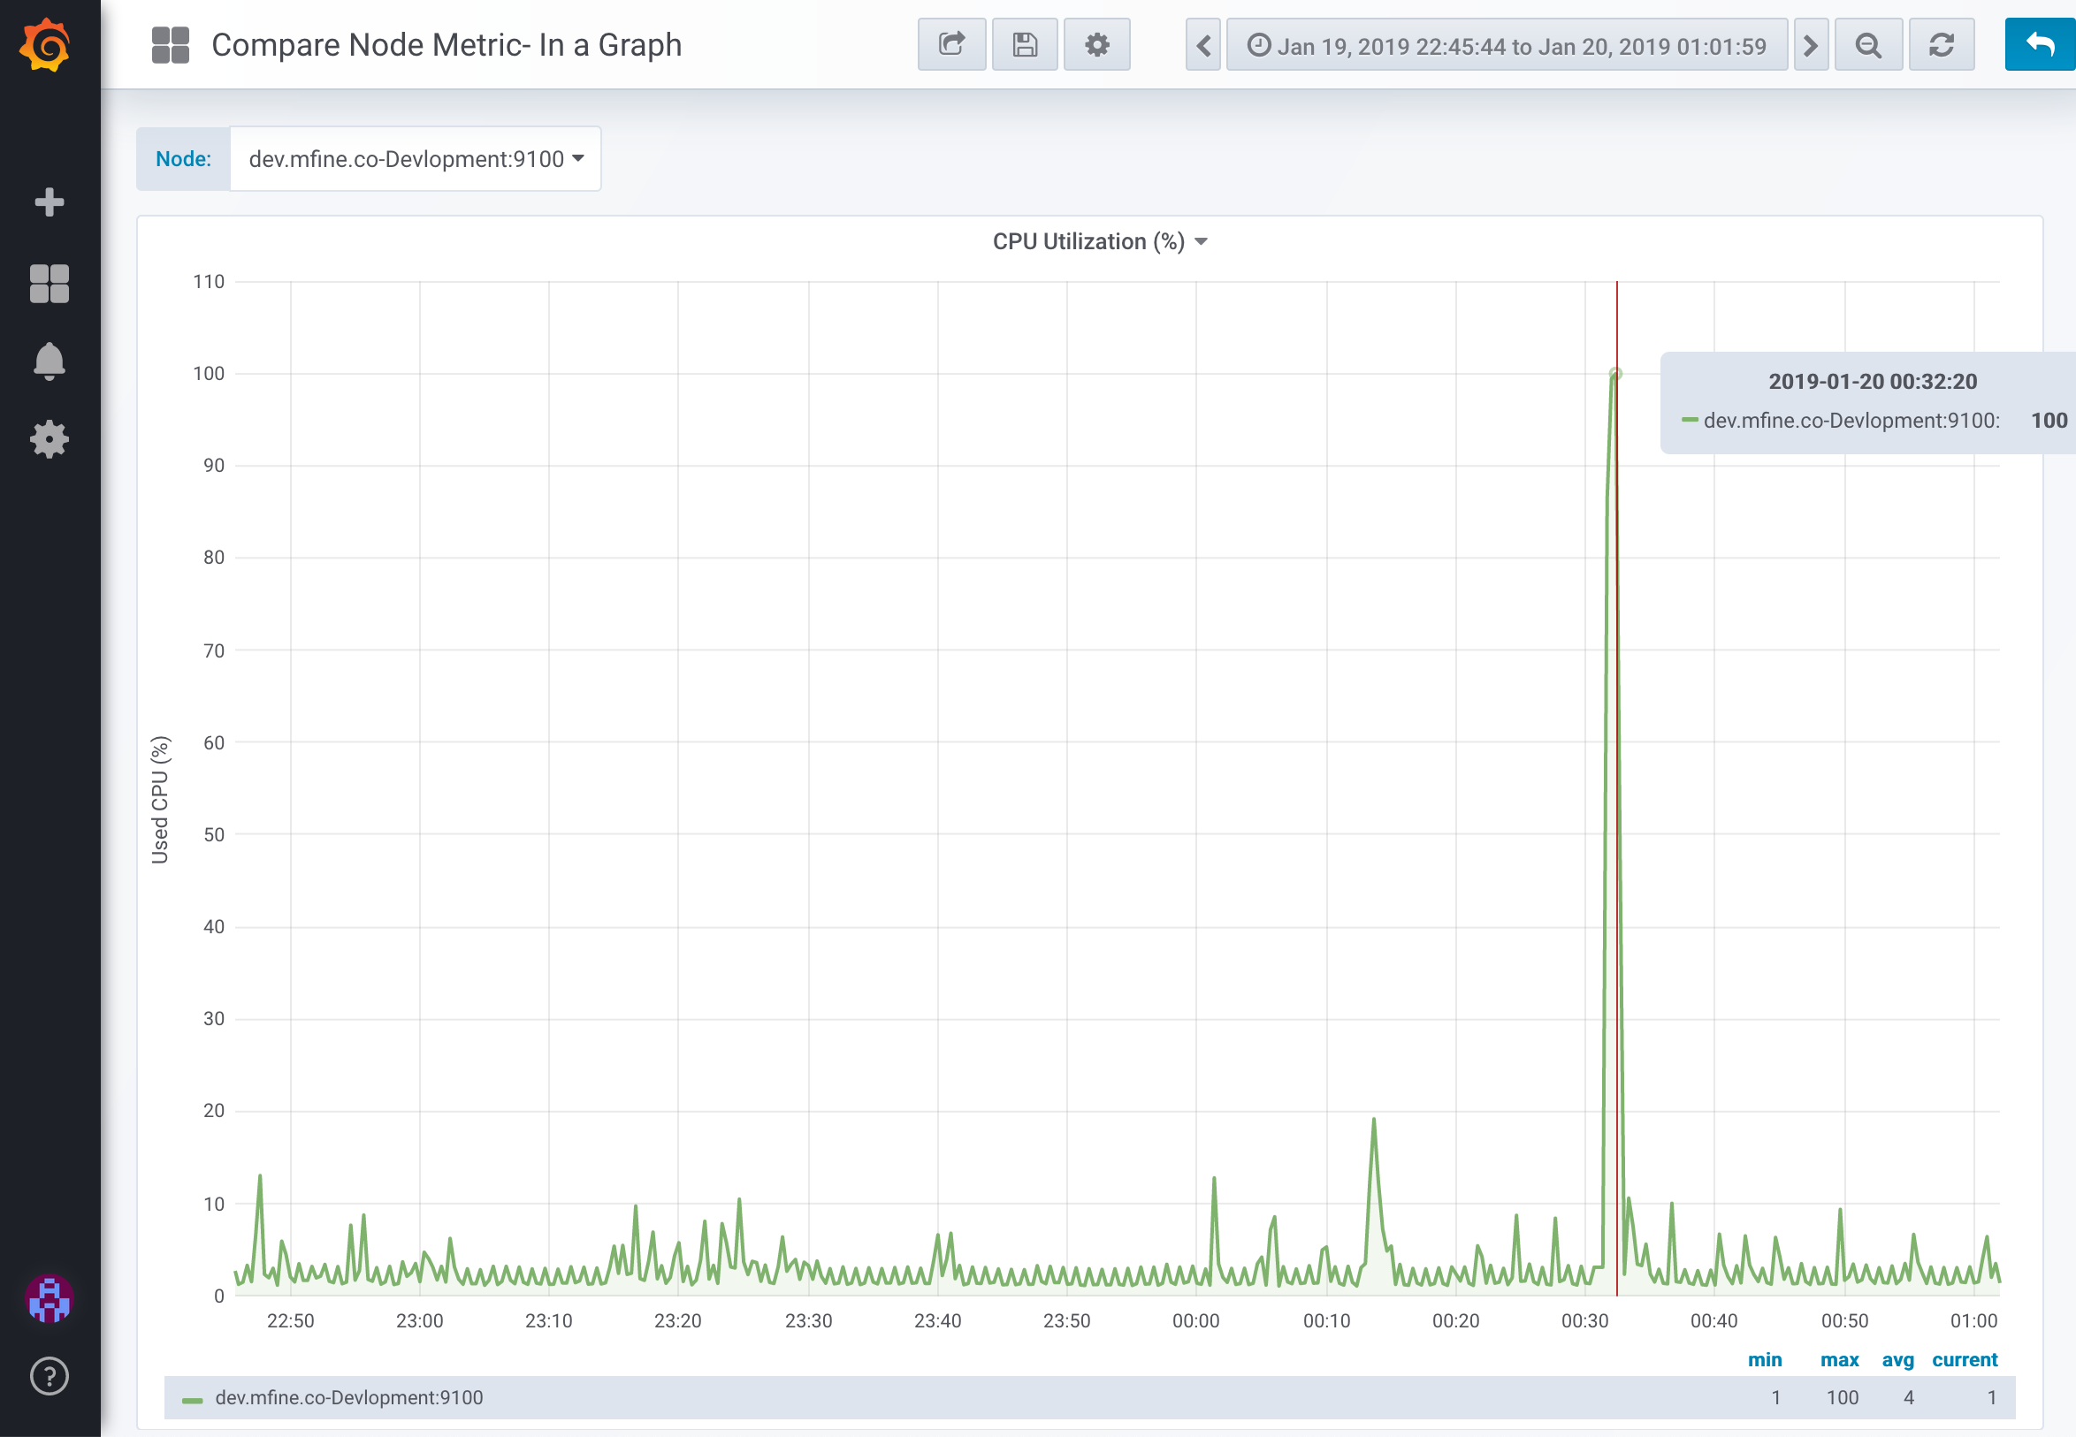2076x1437 pixels.
Task: Refresh the dashboard
Action: 1941,45
